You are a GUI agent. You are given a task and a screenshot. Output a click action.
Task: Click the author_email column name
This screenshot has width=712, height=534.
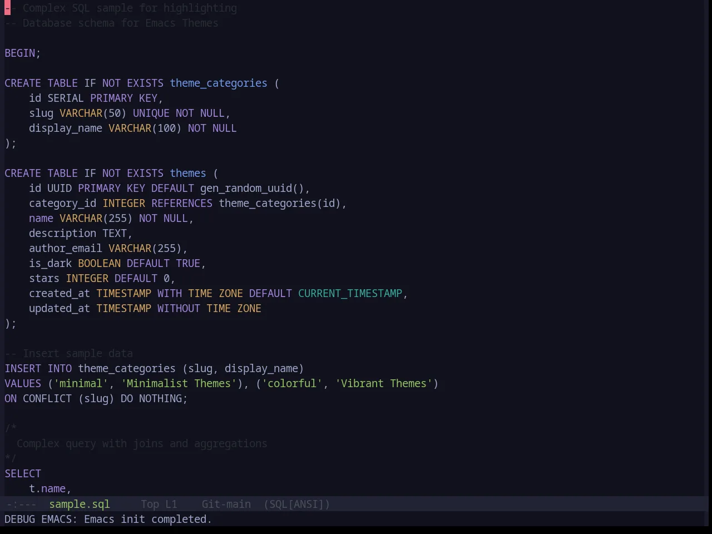[x=66, y=248]
